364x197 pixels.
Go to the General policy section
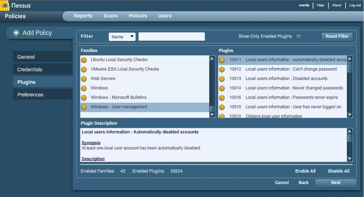[43, 57]
